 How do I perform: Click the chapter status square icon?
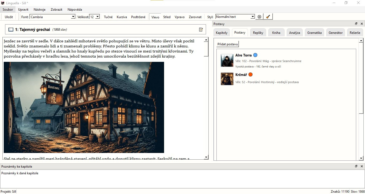point(11,30)
